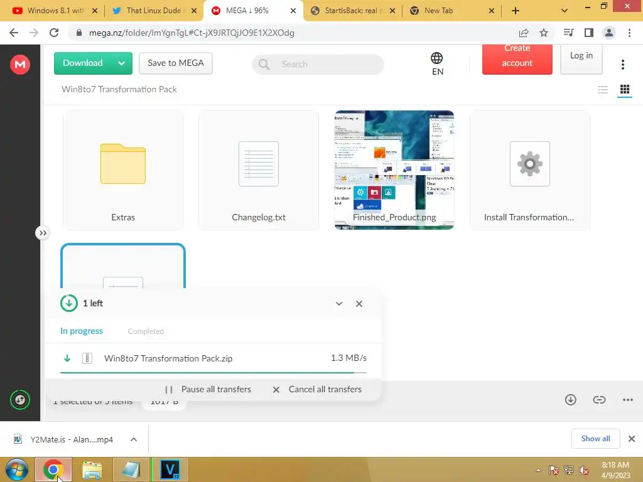Viewport: 643px width, 482px height.
Task: Select the Finished_Product.png thumbnail
Action: coord(394,169)
